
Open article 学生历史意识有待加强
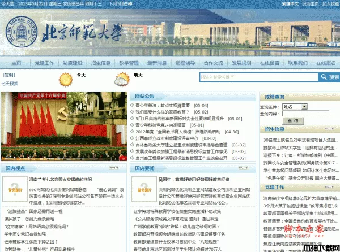click(25, 234)
